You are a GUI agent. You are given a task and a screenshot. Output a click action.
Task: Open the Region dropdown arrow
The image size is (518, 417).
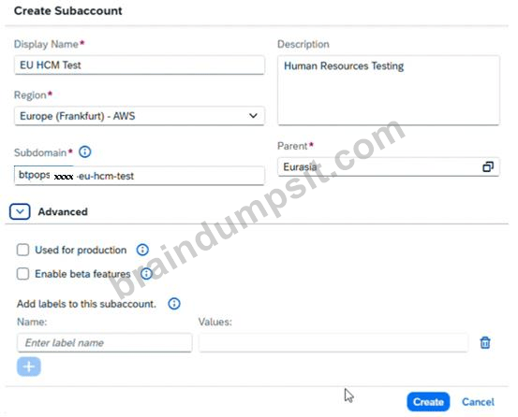pos(253,116)
